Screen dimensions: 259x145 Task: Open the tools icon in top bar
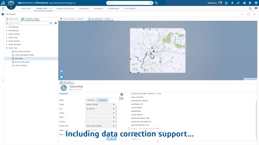[x=250, y=3]
